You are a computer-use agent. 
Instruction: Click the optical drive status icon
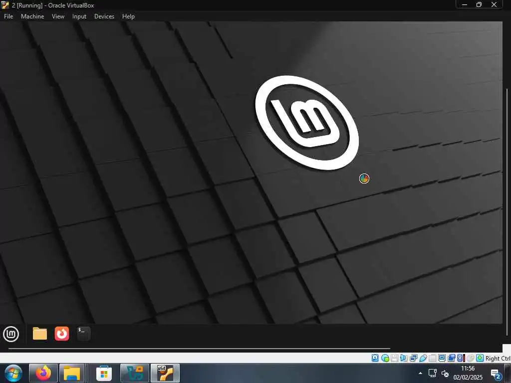(385, 358)
